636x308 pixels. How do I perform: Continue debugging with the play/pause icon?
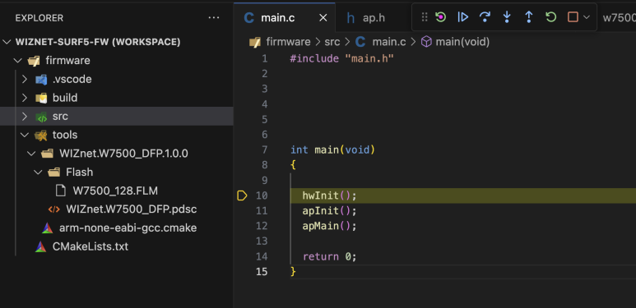click(x=462, y=17)
